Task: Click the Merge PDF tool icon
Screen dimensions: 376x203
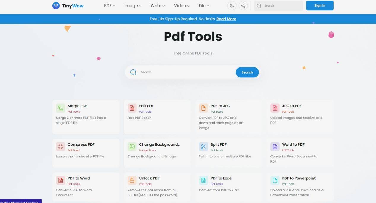Action: [60, 108]
